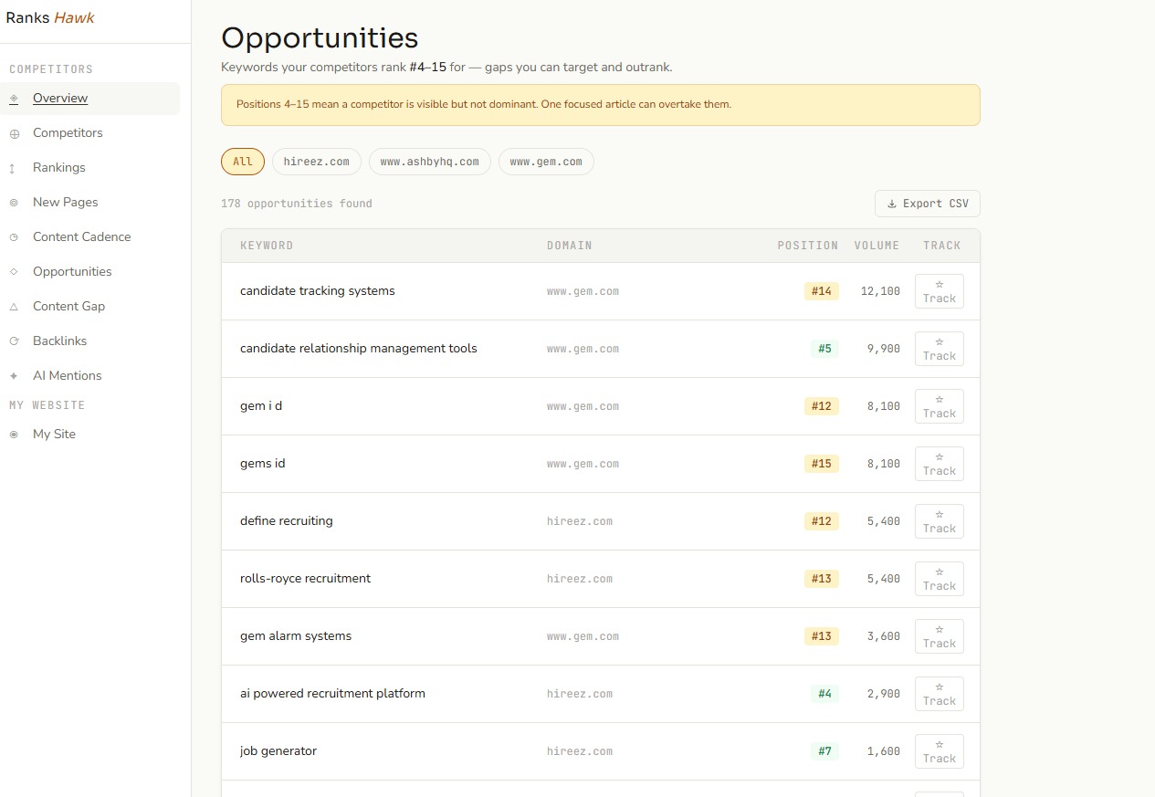Go to the Competitors page
Image resolution: width=1155 pixels, height=797 pixels.
pos(90,133)
